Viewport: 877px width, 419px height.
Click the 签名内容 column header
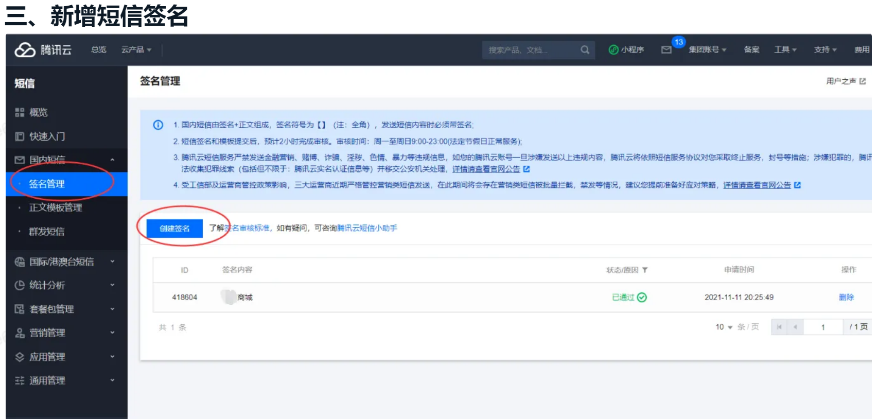237,270
